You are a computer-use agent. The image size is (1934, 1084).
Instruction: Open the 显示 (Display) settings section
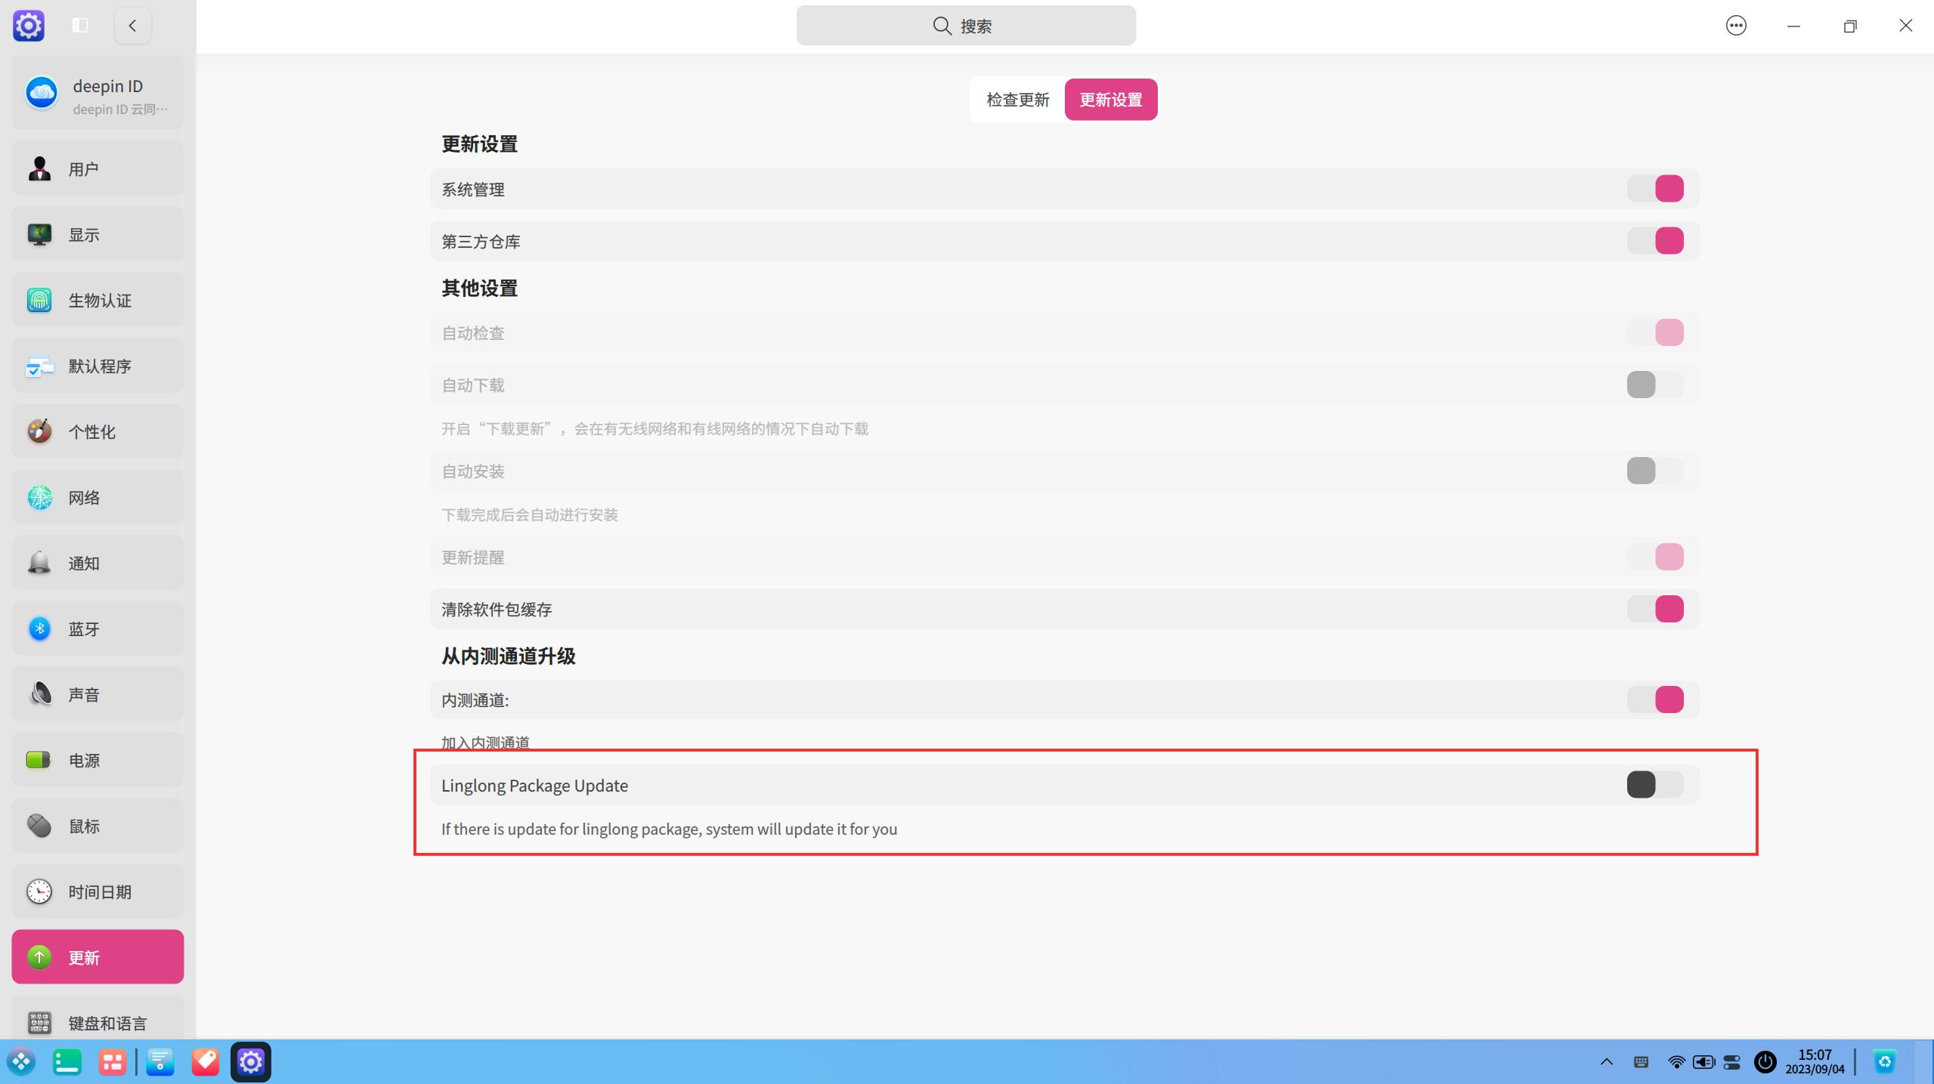coord(97,233)
